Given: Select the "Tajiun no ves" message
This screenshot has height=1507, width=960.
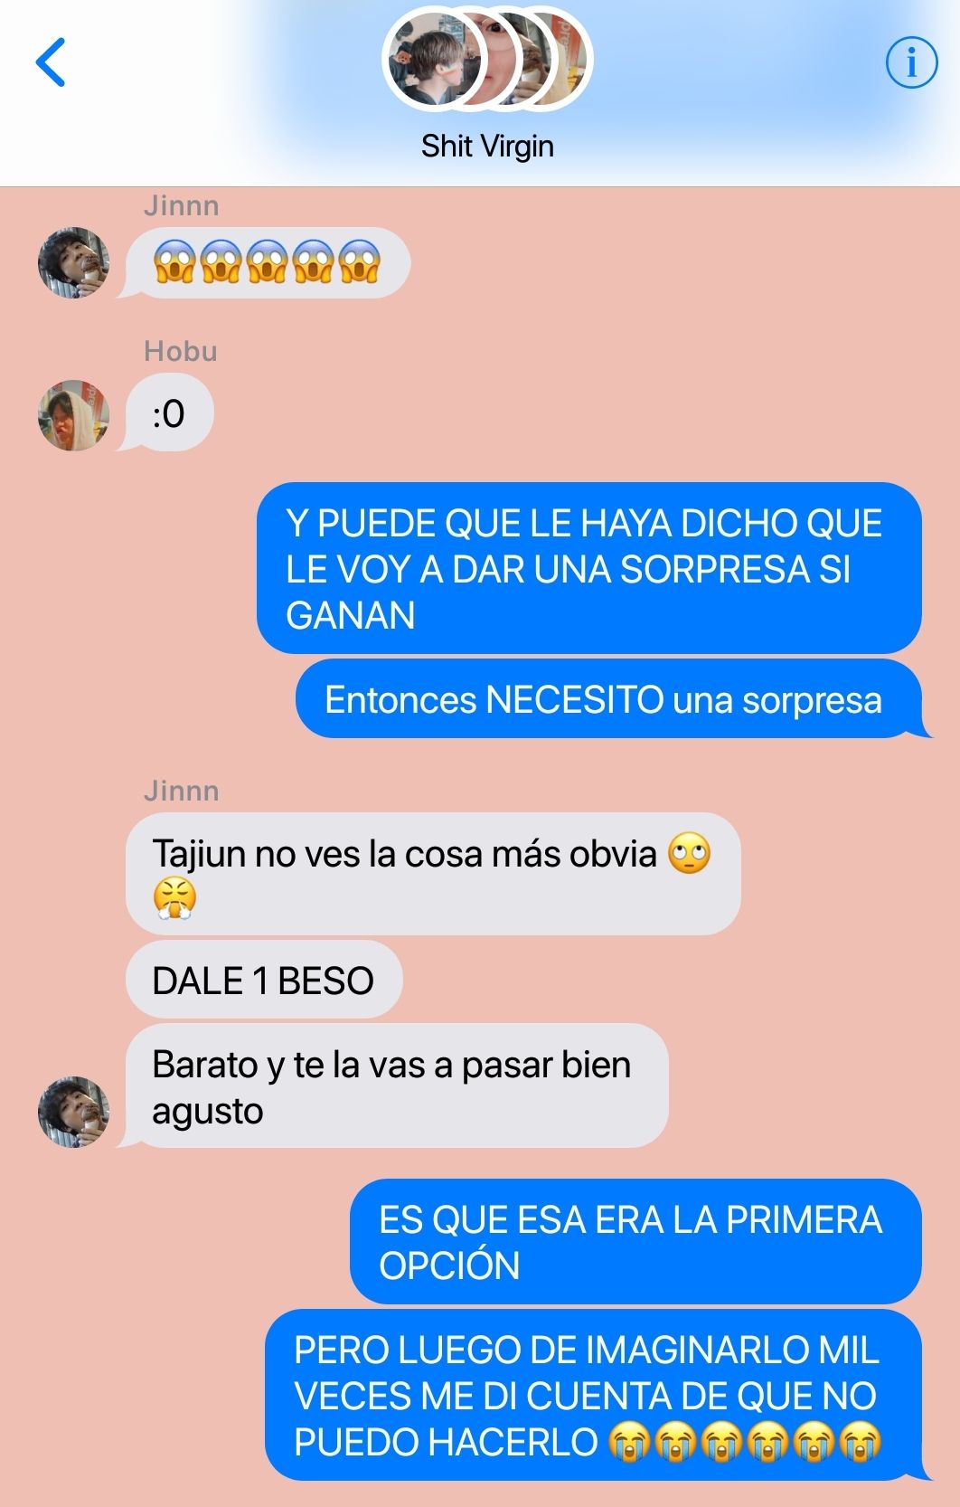Looking at the screenshot, I should pyautogui.click(x=433, y=874).
